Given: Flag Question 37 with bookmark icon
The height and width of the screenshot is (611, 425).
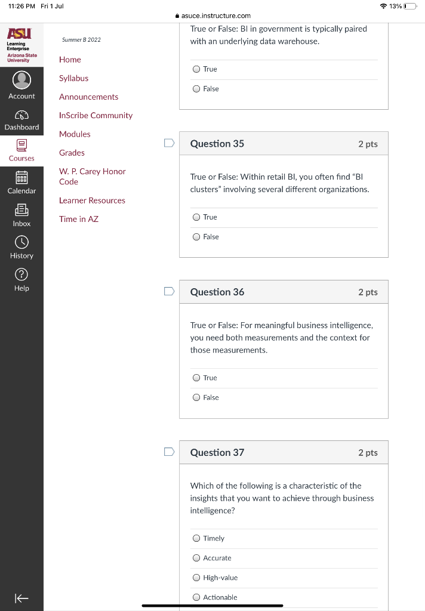Looking at the screenshot, I should (169, 452).
